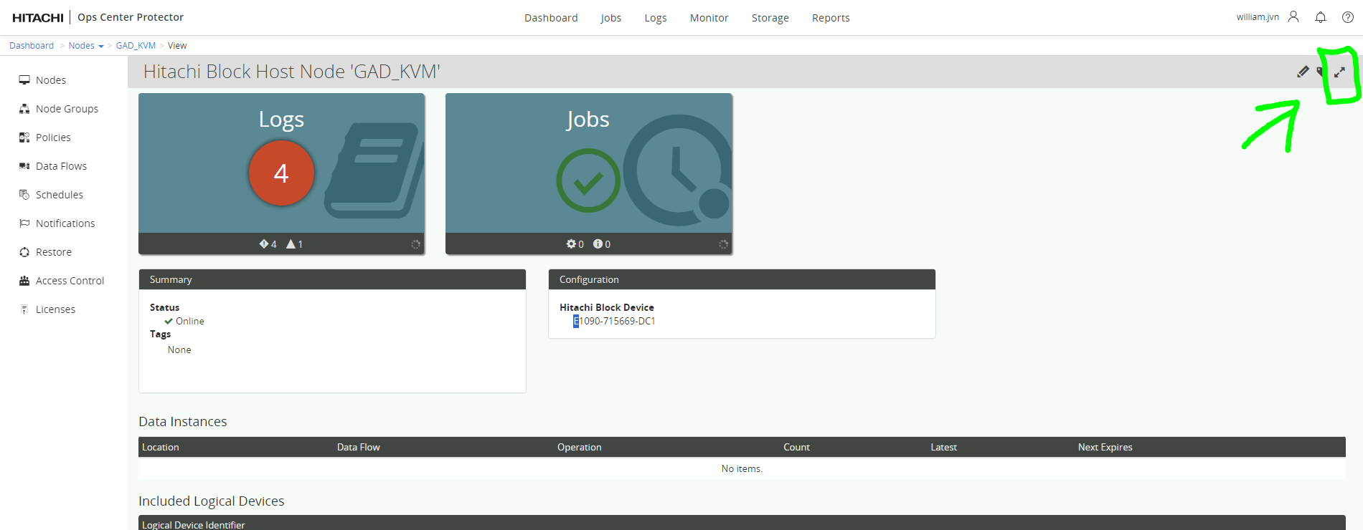Click the error diamond icon on Logs tile
The height and width of the screenshot is (530, 1363).
tap(264, 244)
